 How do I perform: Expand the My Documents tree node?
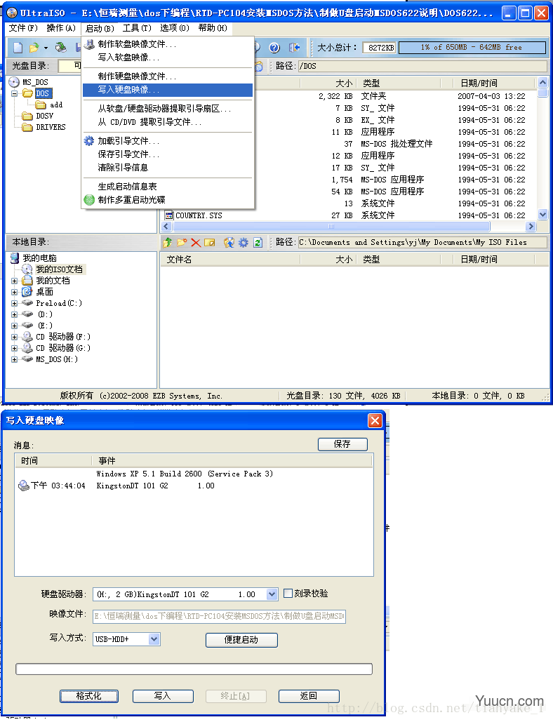[14, 281]
